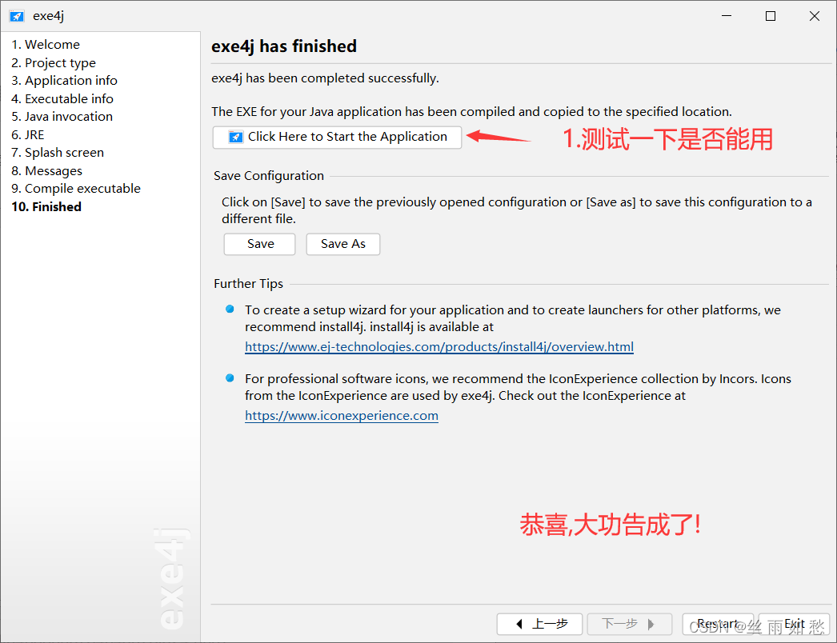
Task: Select step 7. Splash screen
Action: (58, 153)
